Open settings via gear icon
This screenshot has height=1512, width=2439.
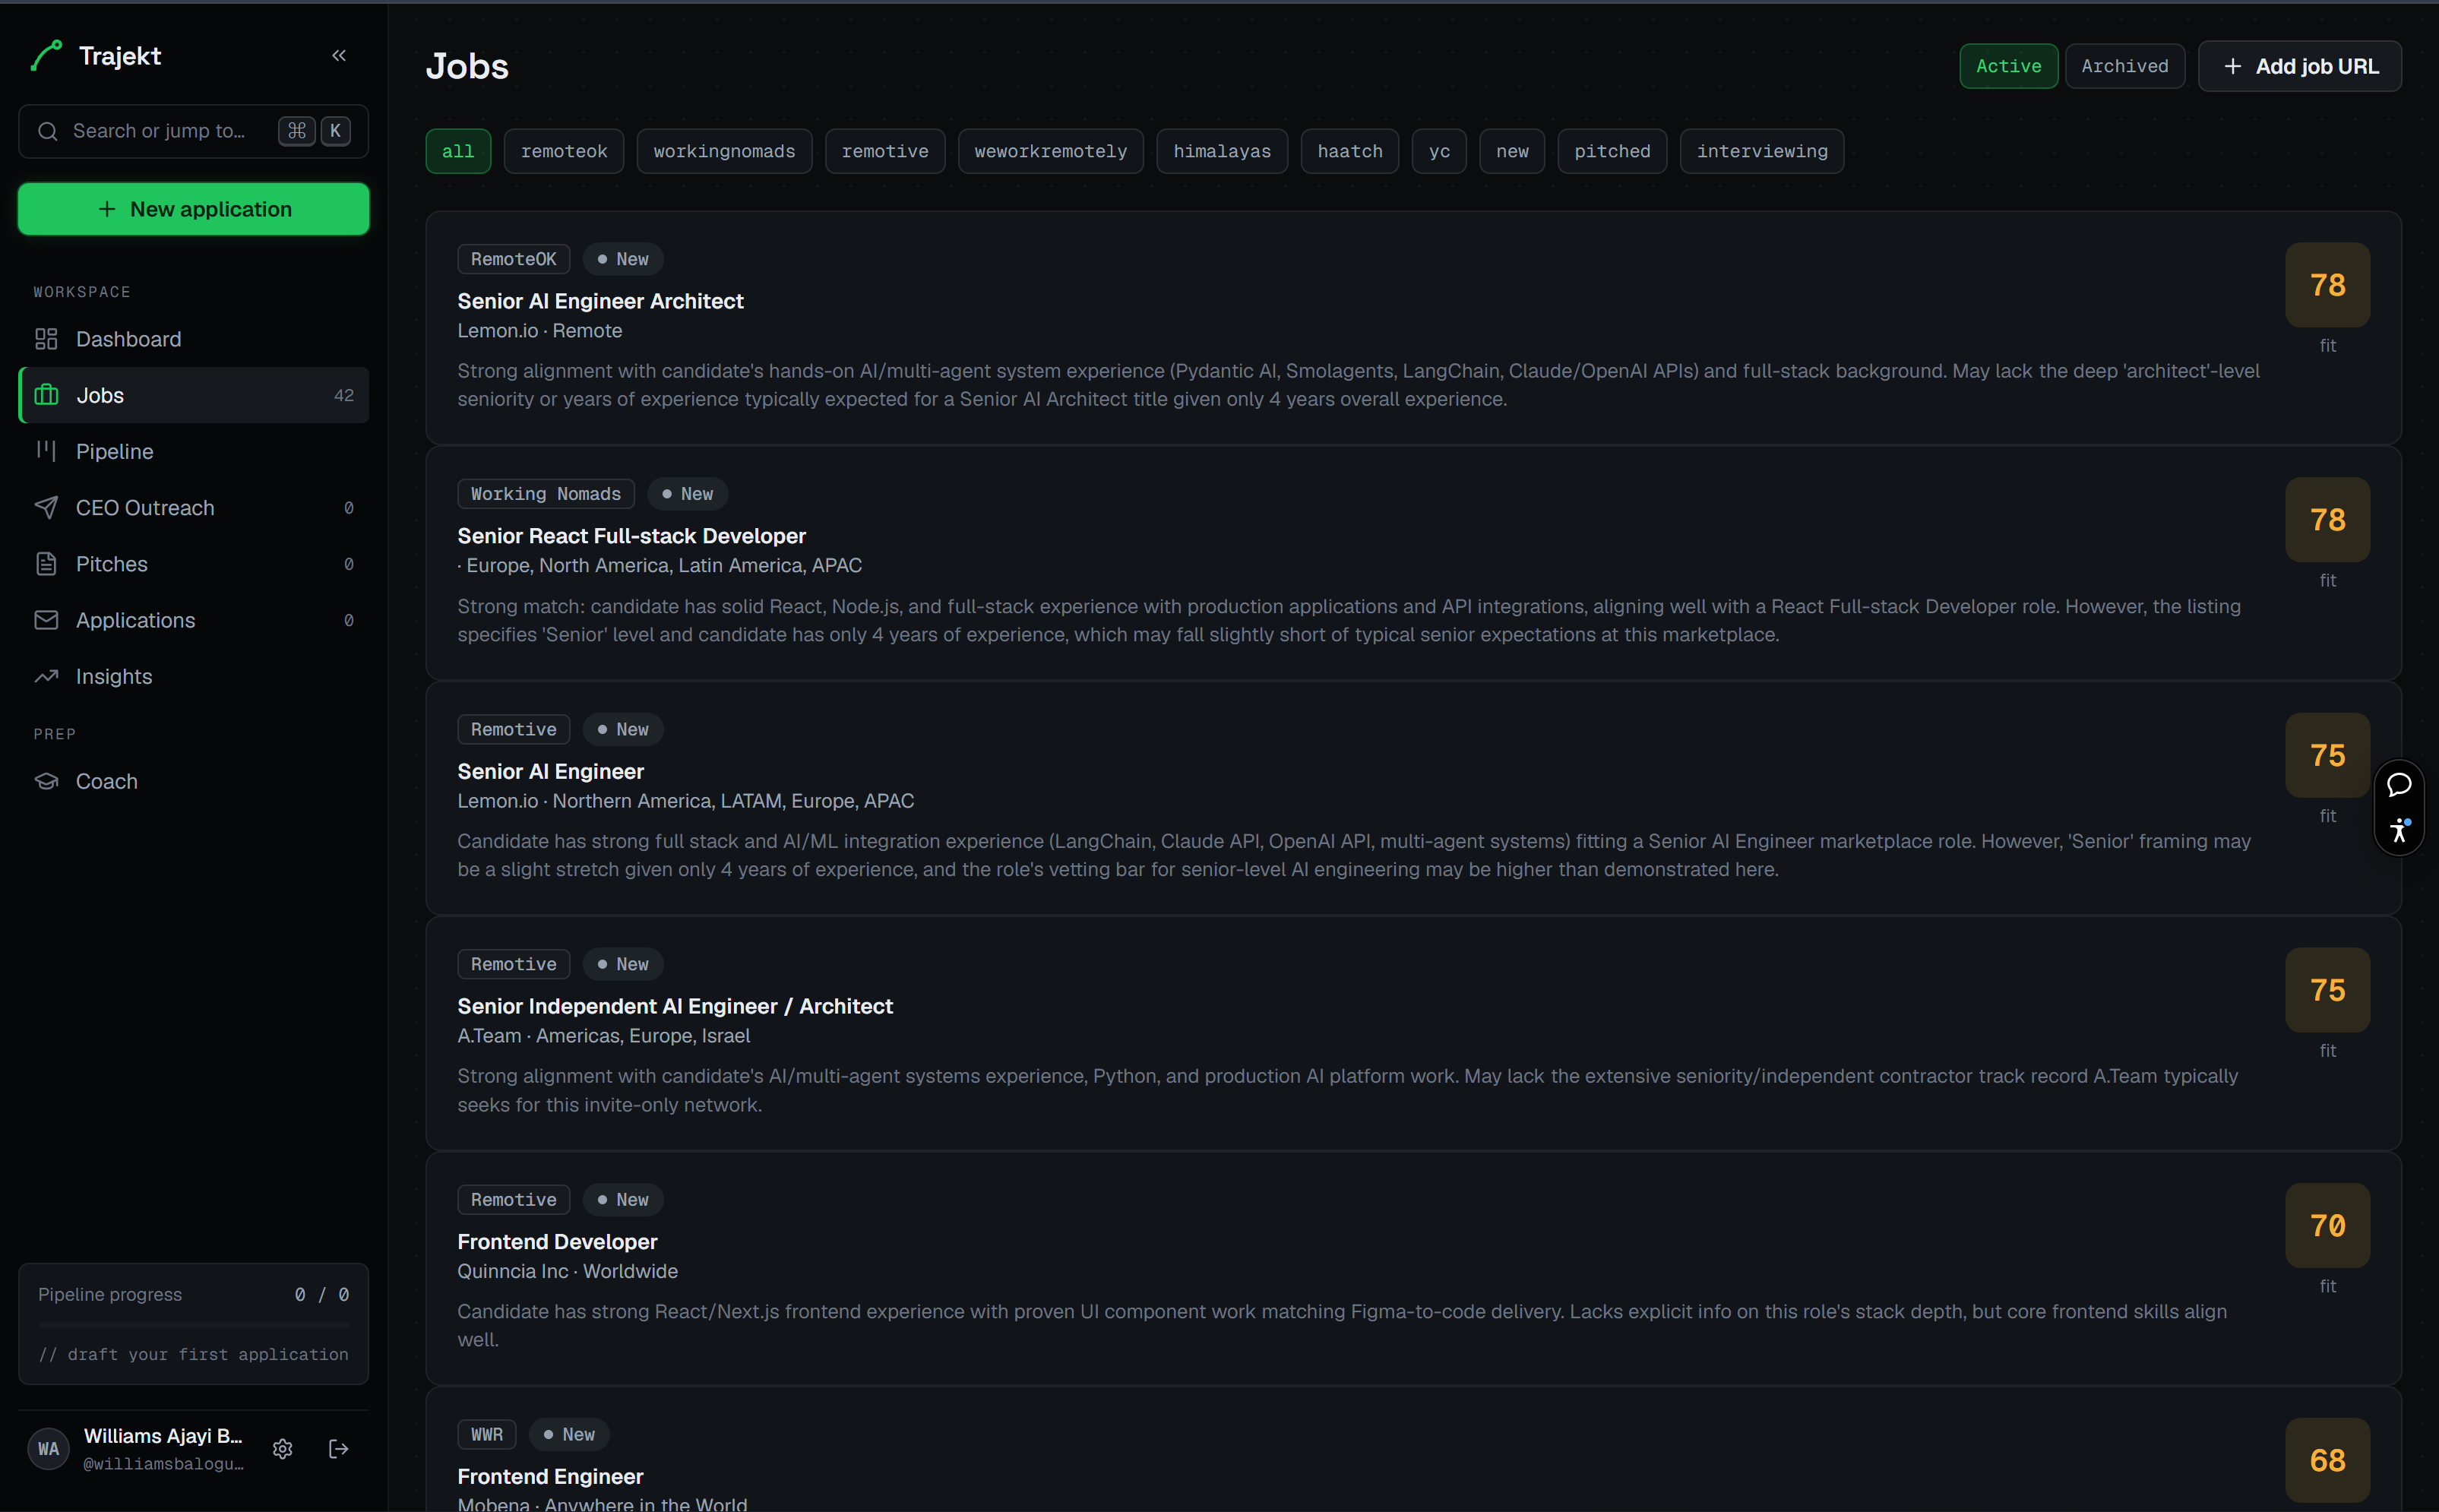pyautogui.click(x=283, y=1449)
